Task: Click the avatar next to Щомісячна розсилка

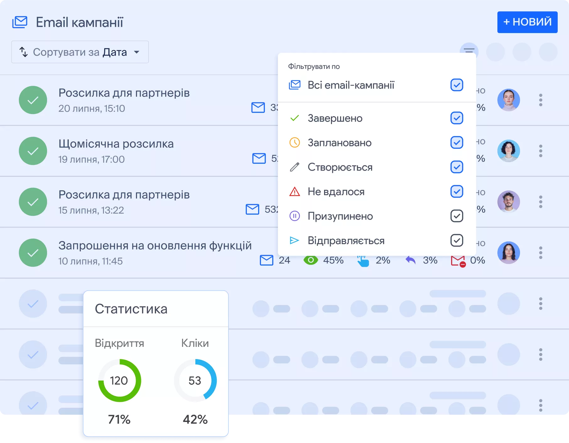Action: coord(509,151)
